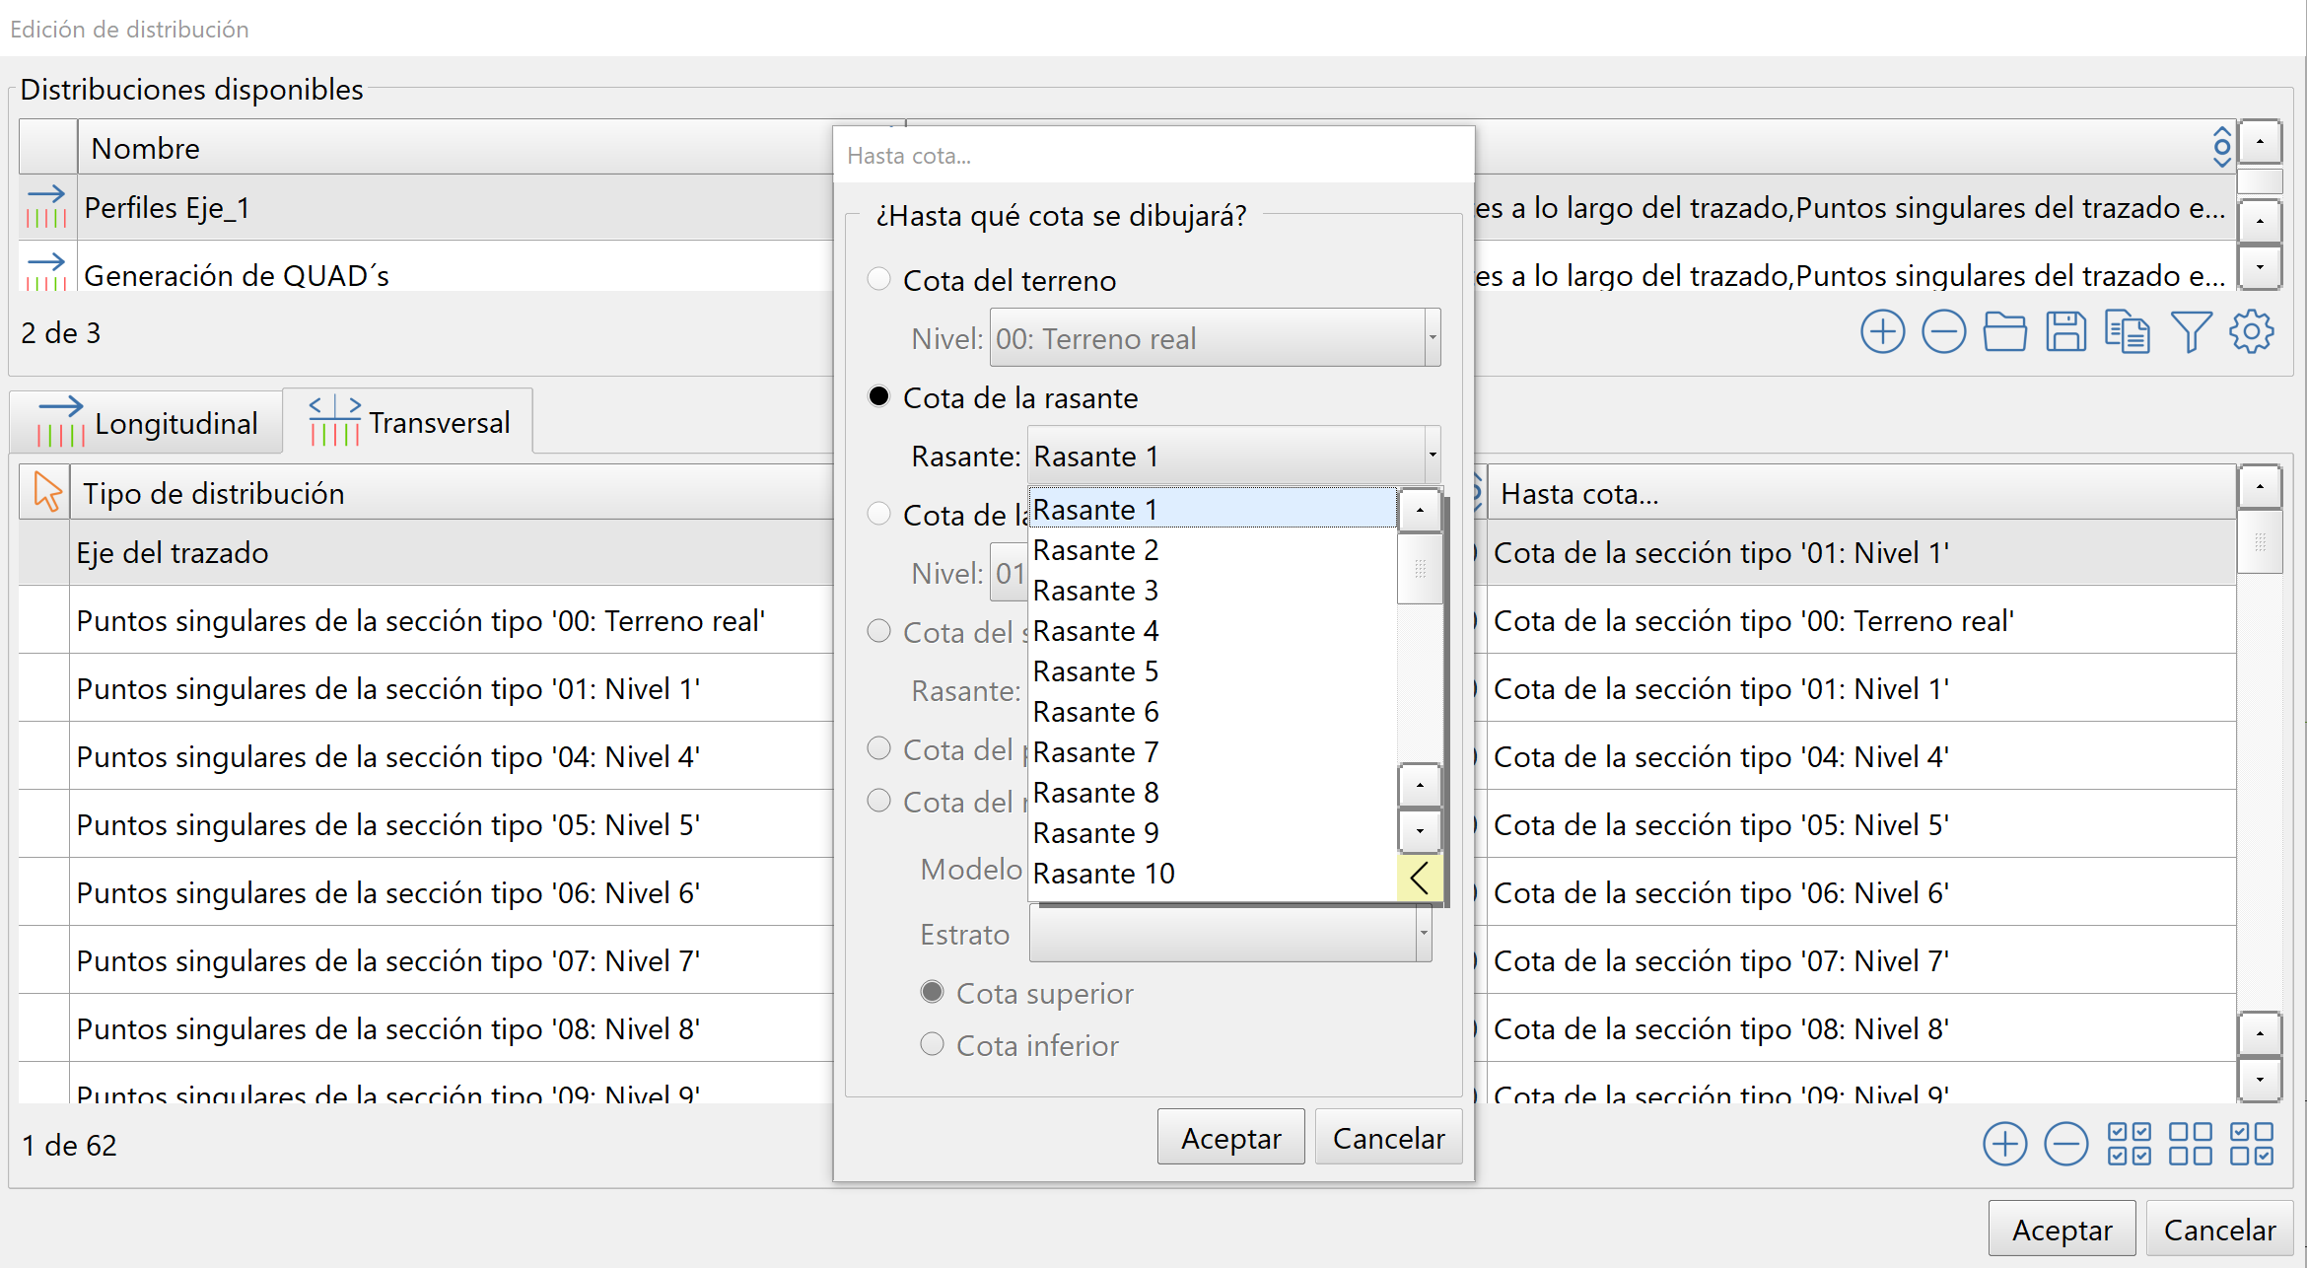The height and width of the screenshot is (1268, 2307).
Task: Add a new distribution with the plus icon
Action: tap(1882, 332)
